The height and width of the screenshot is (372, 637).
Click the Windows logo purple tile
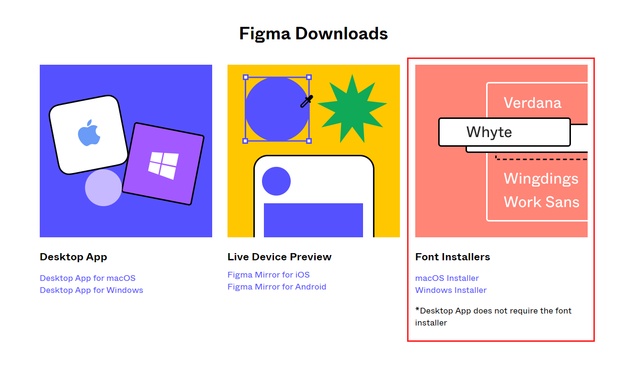(x=163, y=164)
